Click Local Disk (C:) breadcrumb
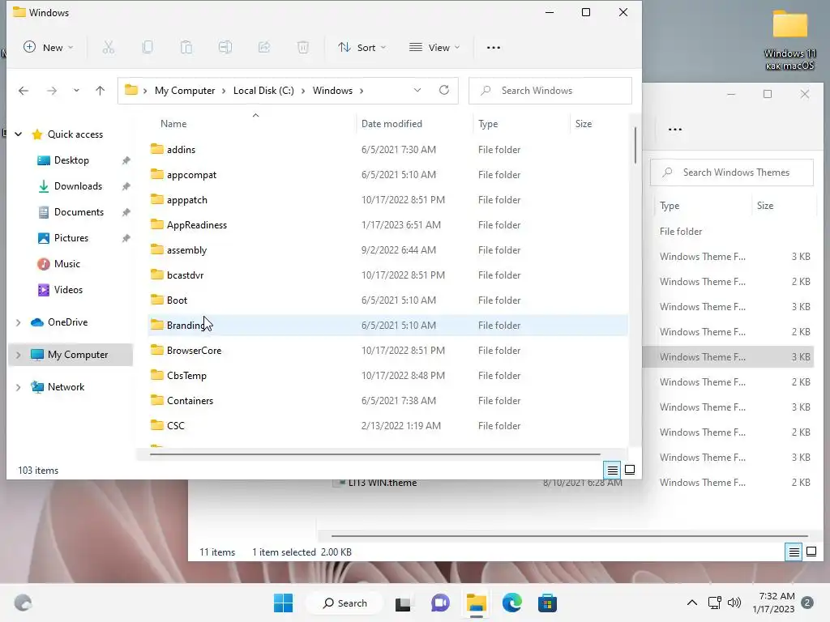 [x=263, y=91]
